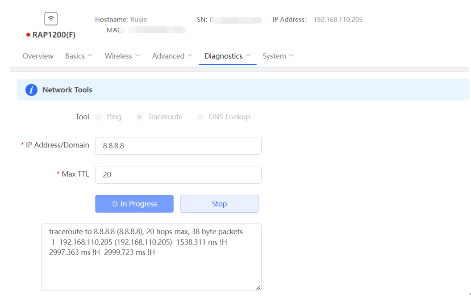Click the In Progress button
Image resolution: width=471 pixels, height=303 pixels.
coord(134,204)
